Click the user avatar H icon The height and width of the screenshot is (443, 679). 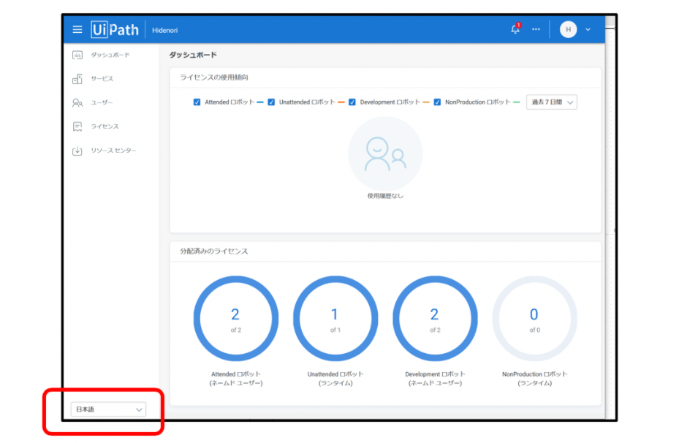click(x=568, y=29)
